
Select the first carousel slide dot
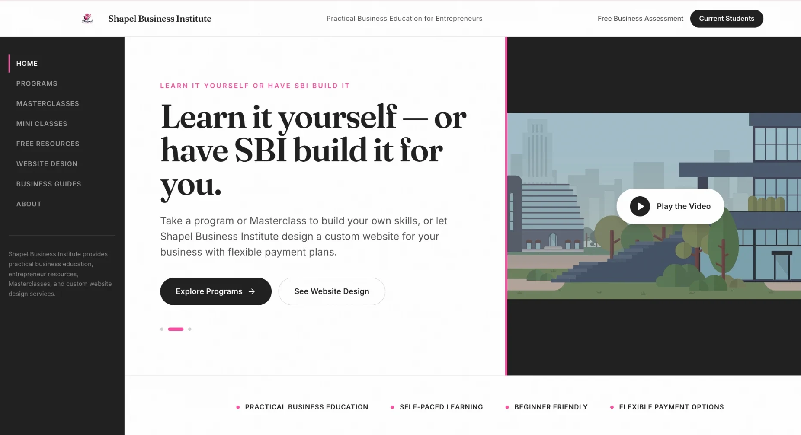click(162, 329)
